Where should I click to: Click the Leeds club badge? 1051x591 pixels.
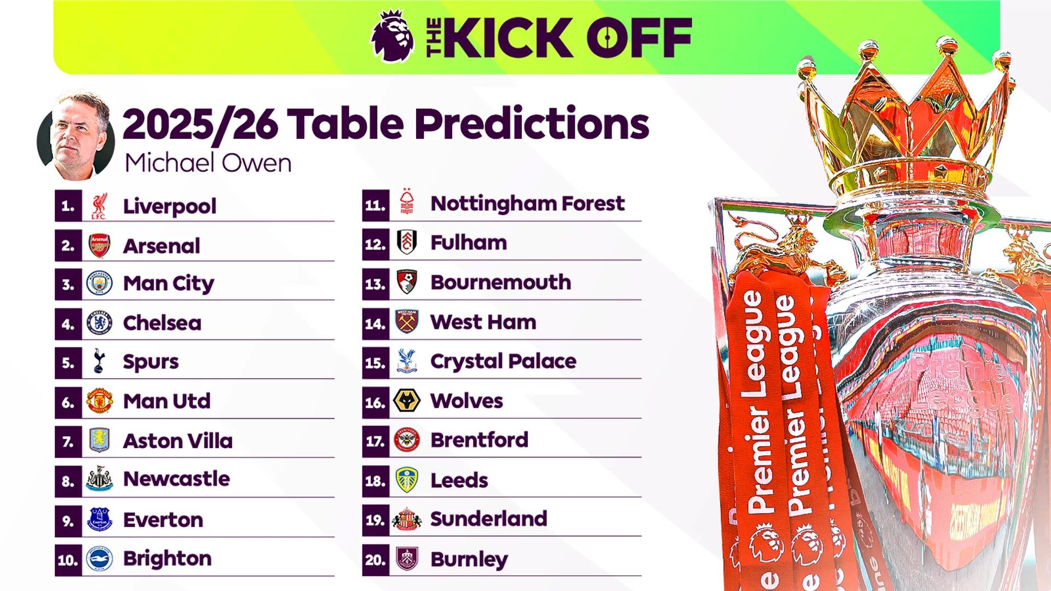(x=407, y=480)
